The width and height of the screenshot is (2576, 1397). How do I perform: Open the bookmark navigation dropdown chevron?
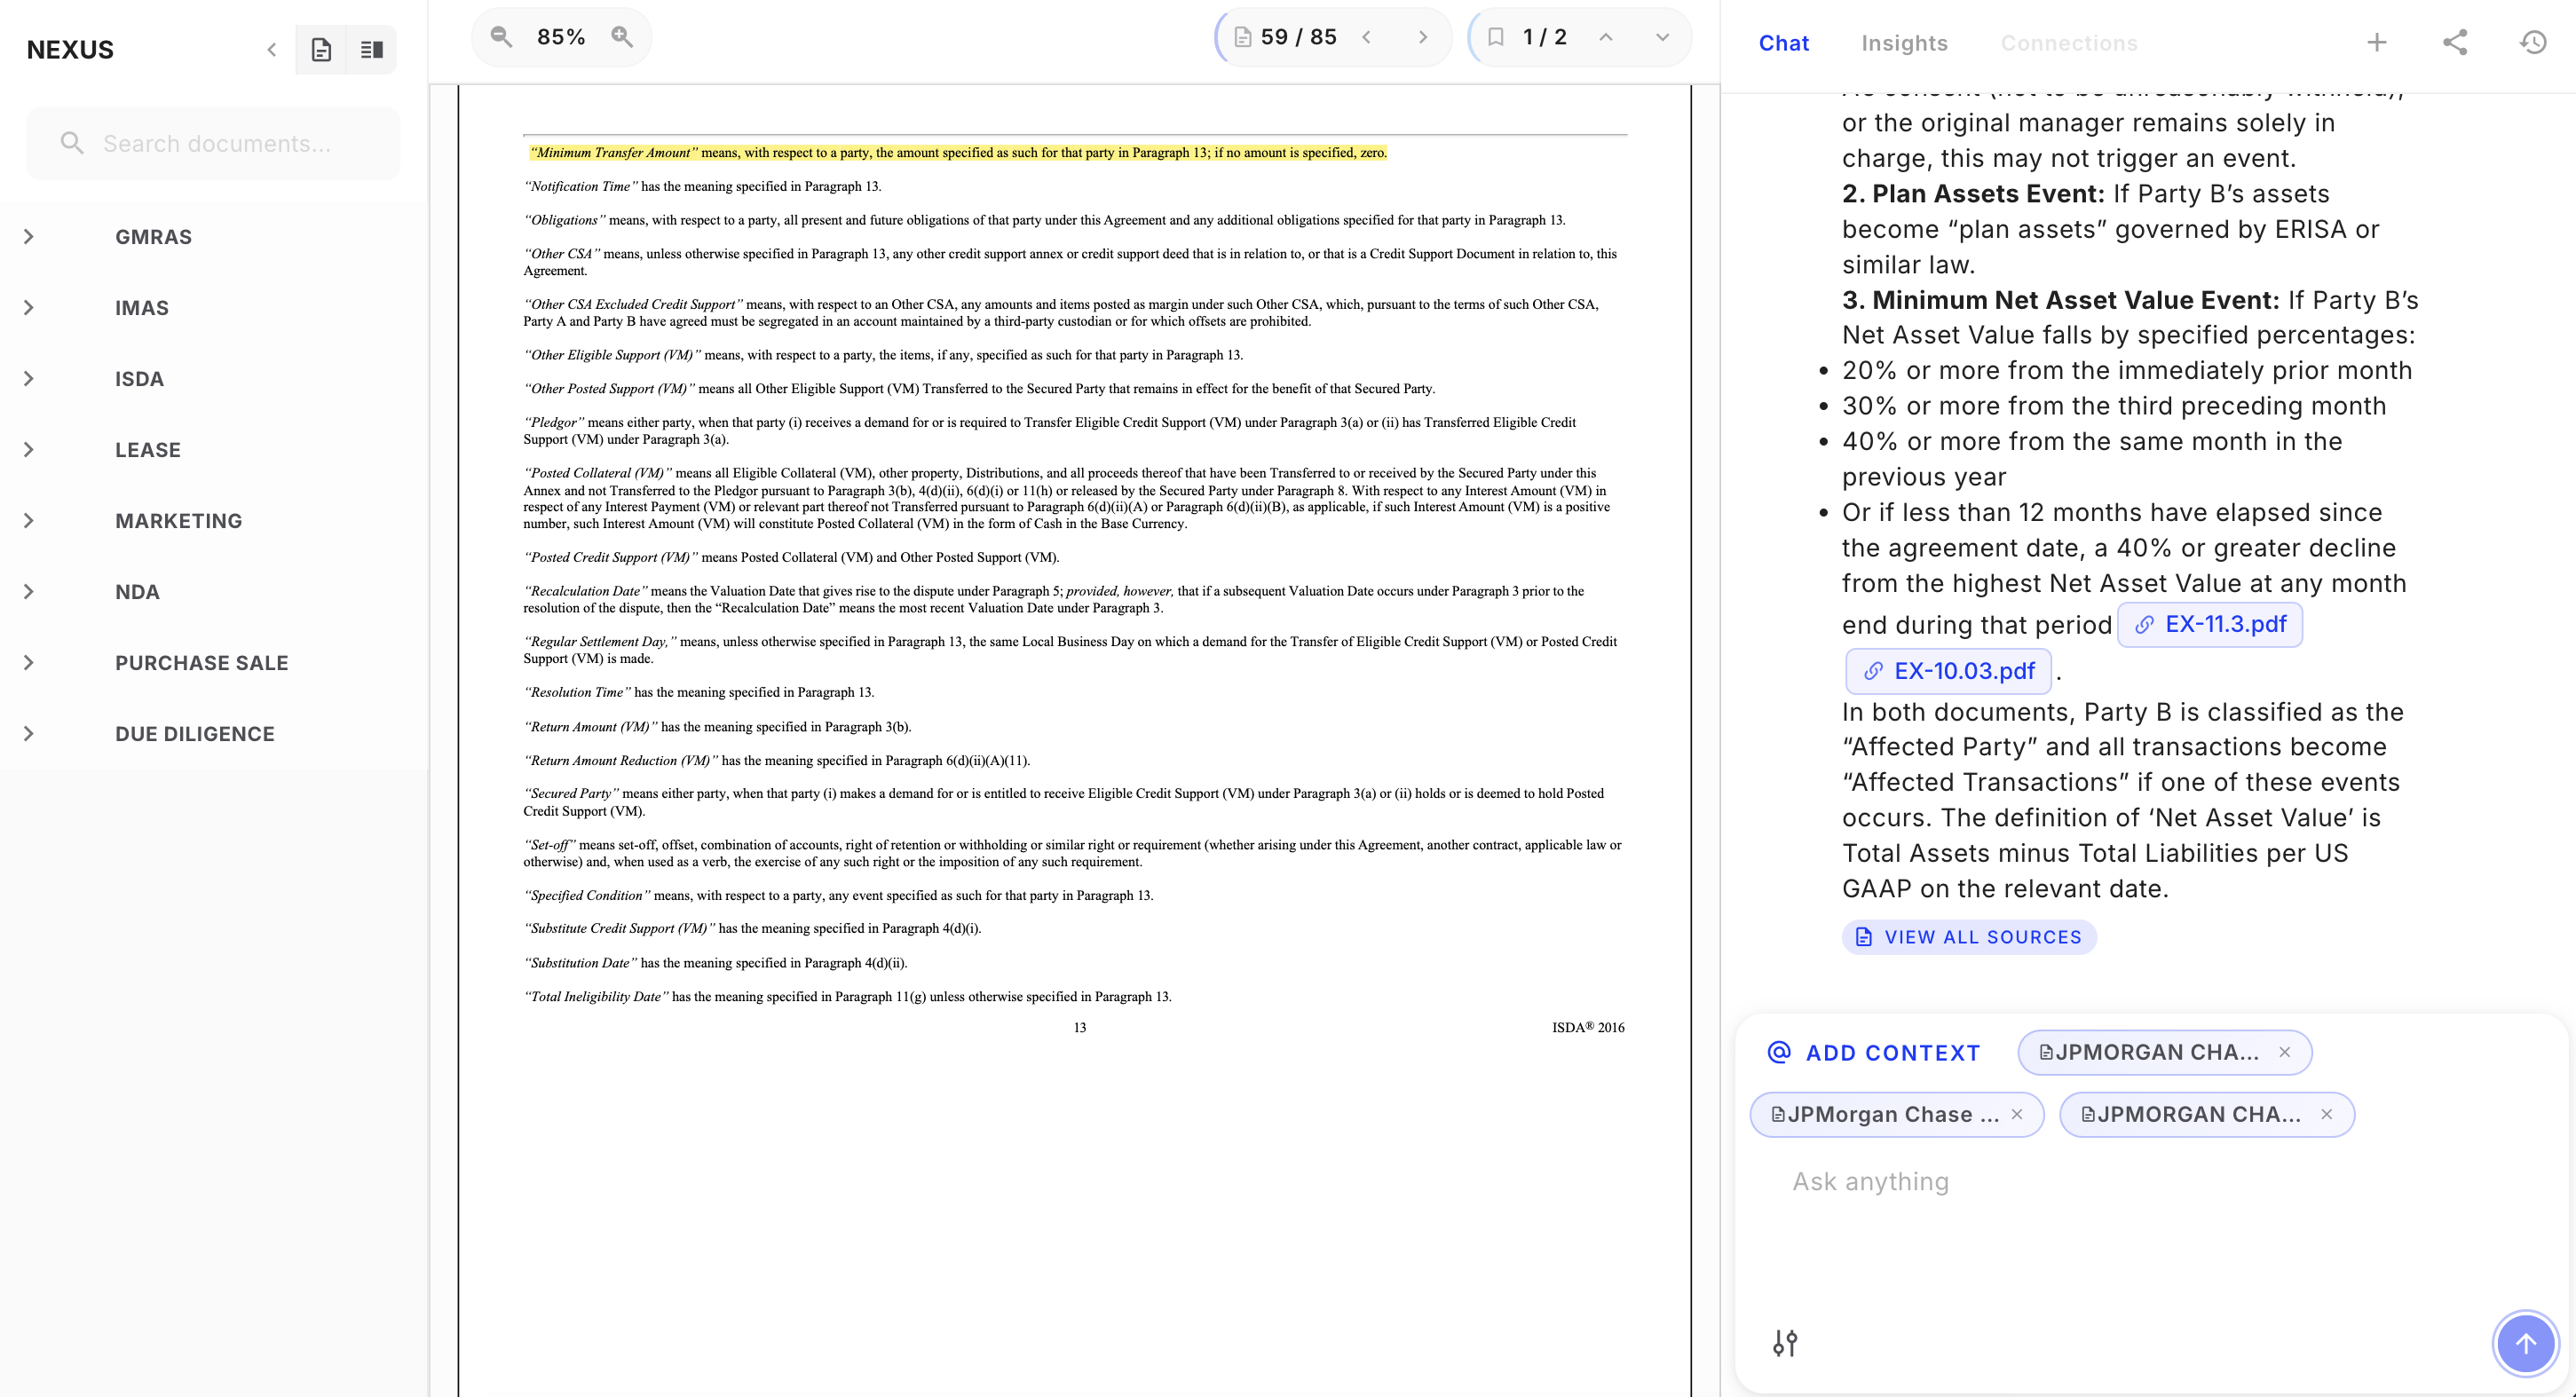[x=1661, y=36]
